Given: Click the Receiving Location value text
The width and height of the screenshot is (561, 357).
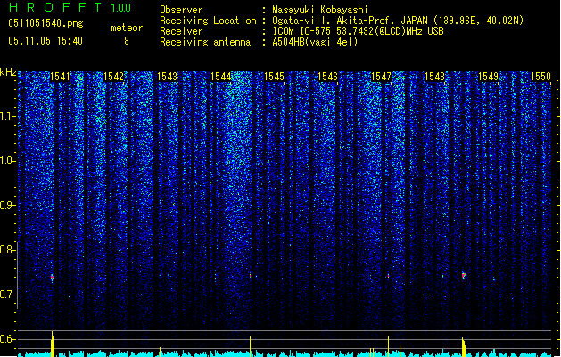Looking at the screenshot, I should pyautogui.click(x=398, y=21).
